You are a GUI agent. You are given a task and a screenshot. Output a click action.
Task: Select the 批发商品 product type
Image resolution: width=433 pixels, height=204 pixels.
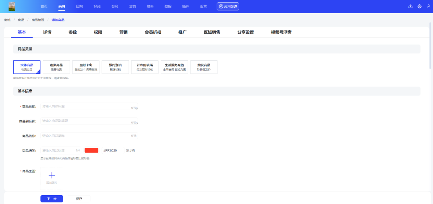coord(203,67)
